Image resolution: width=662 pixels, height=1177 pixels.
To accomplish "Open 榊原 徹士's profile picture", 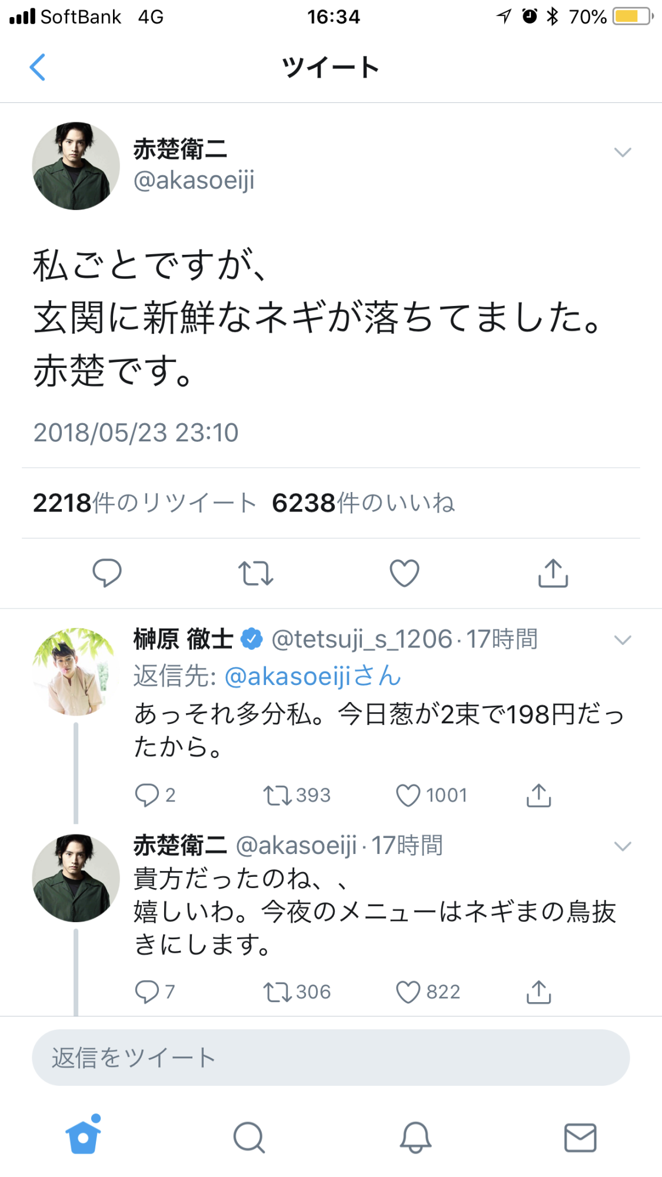I will click(x=75, y=671).
